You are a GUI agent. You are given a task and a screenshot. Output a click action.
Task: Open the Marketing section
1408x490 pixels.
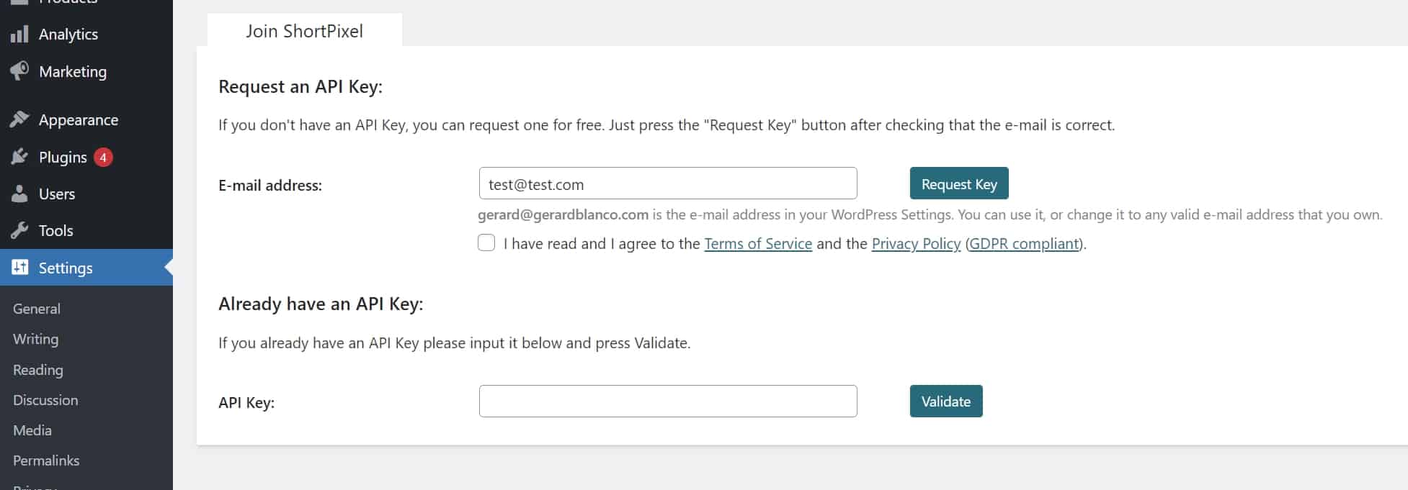72,71
